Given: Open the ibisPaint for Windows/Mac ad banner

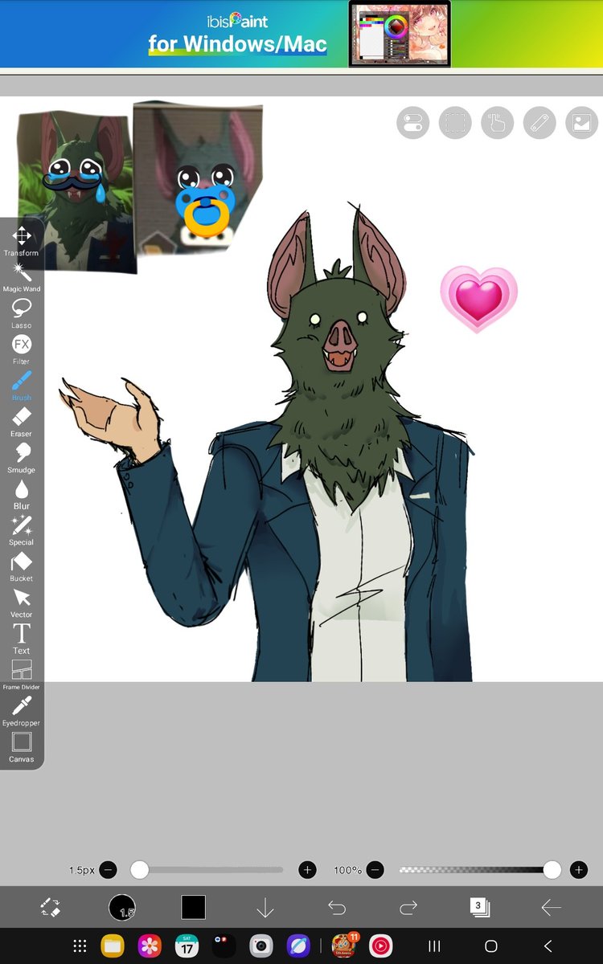Looking at the screenshot, I should tap(301, 34).
